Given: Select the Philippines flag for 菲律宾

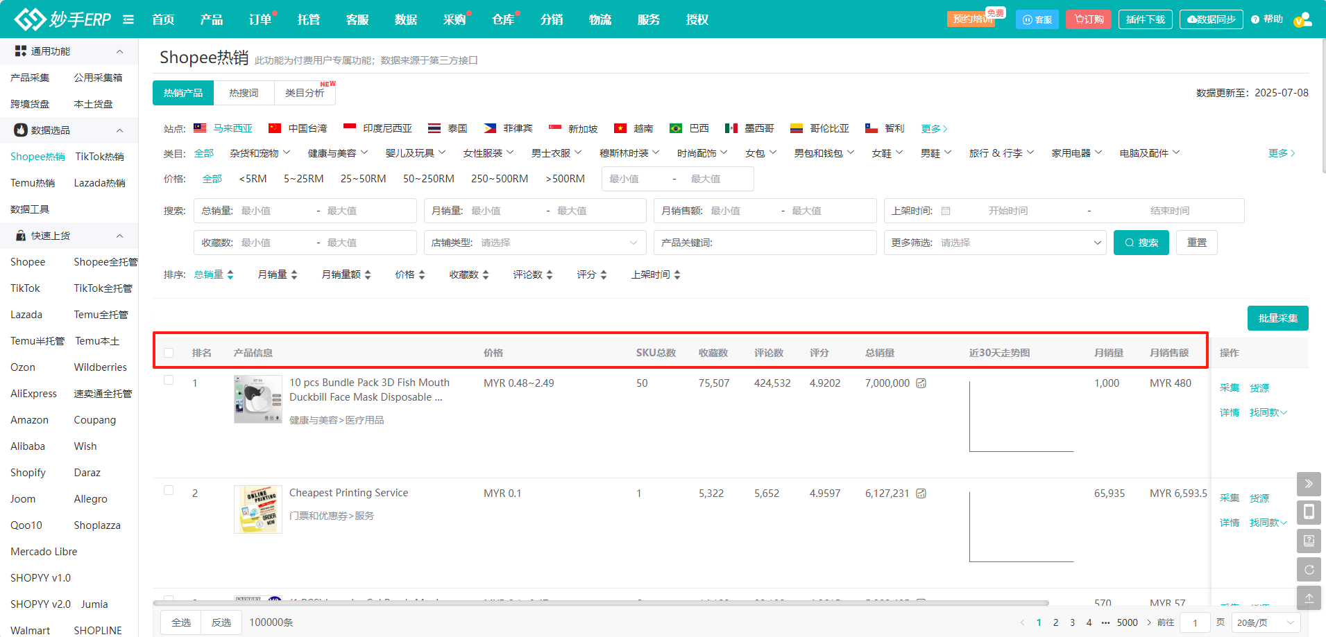Looking at the screenshot, I should (490, 128).
